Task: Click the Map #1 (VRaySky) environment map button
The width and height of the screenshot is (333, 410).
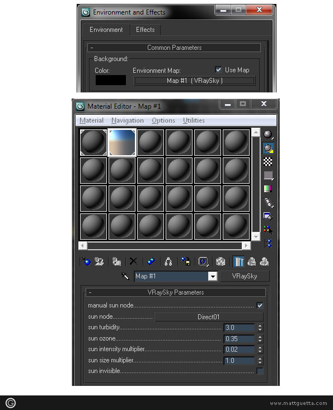Action: [x=194, y=81]
